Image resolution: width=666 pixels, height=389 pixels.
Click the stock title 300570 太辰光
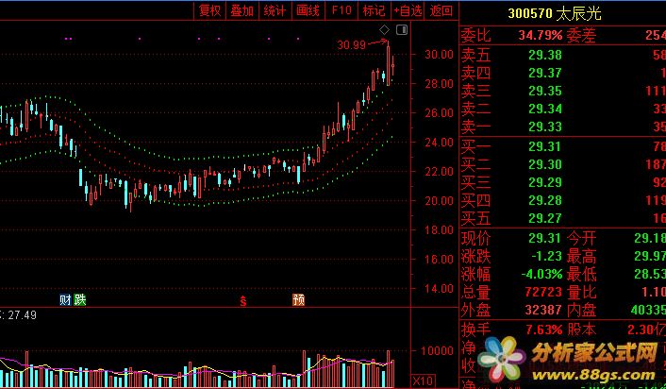point(555,13)
